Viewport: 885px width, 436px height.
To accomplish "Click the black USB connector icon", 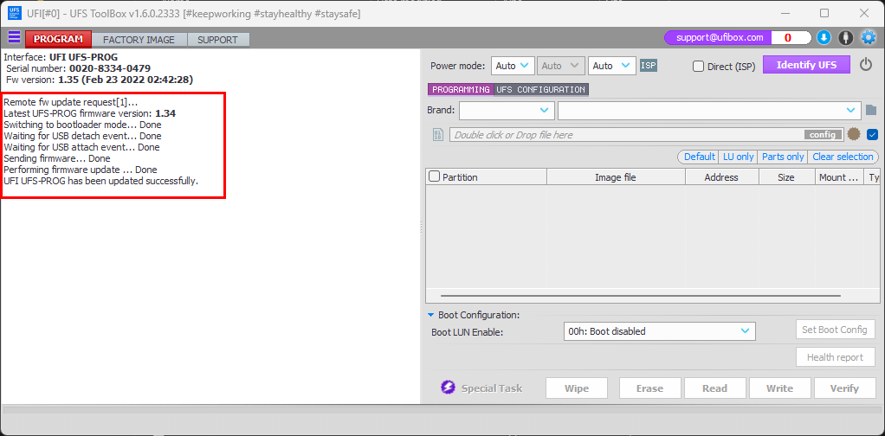I will coord(845,38).
